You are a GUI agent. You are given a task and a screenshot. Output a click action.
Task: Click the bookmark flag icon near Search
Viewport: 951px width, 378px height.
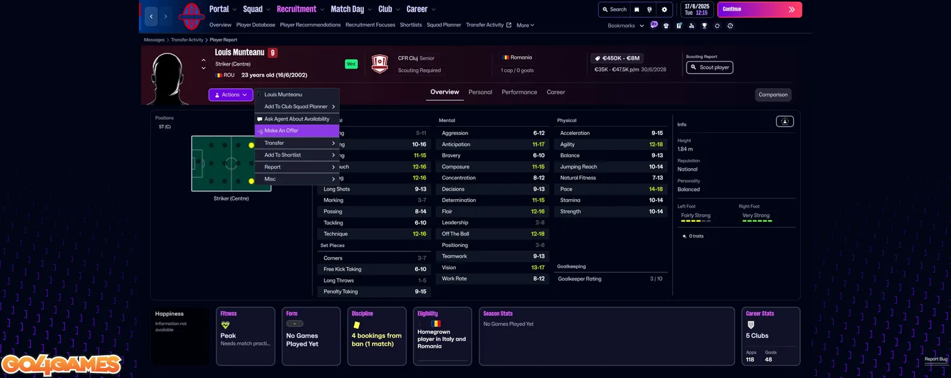637,9
